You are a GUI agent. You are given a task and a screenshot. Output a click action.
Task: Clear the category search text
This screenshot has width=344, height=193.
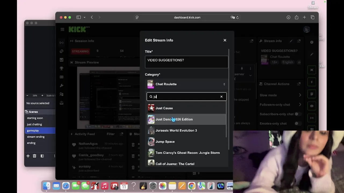(x=221, y=96)
